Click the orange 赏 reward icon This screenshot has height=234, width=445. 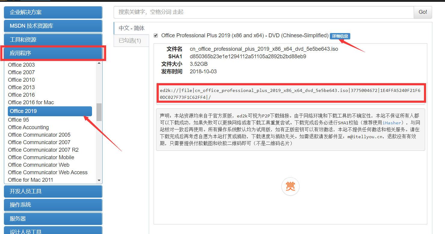click(x=290, y=187)
